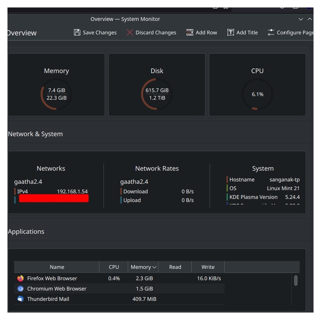
Task: Click the window keep-below down chevron
Action: [300, 19]
